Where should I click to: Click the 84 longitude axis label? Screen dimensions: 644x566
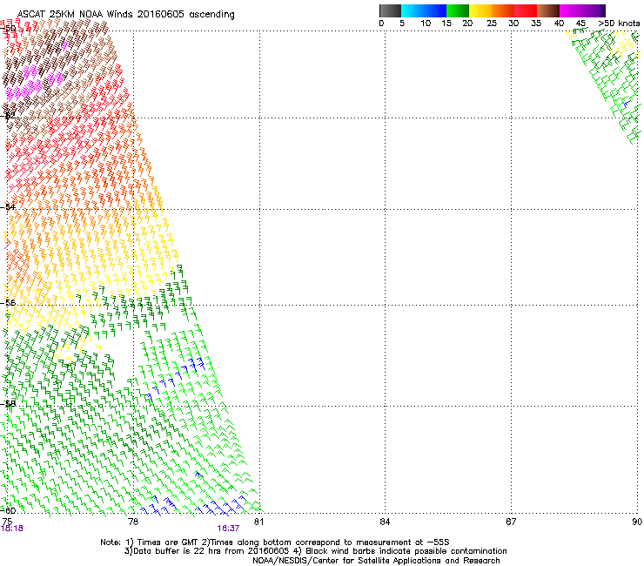click(x=385, y=522)
